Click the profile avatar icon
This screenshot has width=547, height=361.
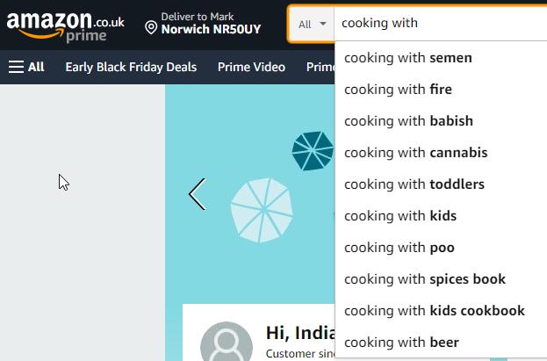227,344
